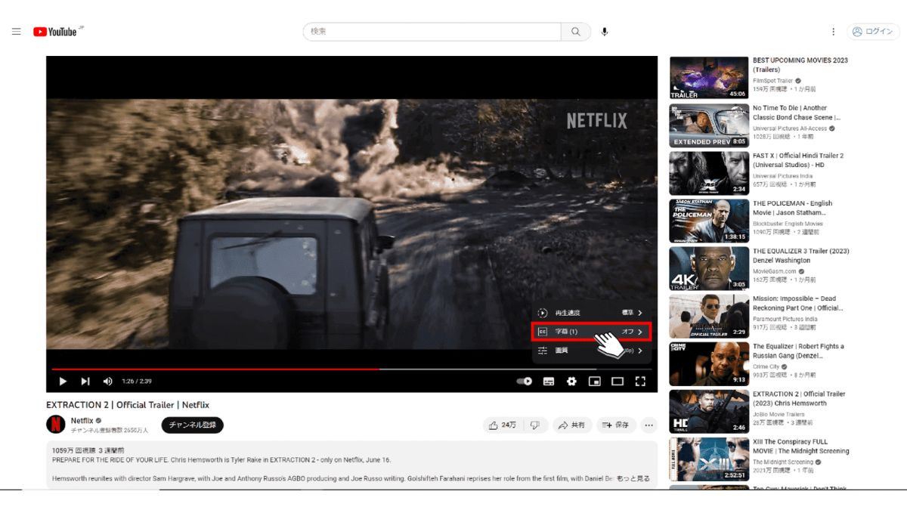Visit the Universal Pictures All-Access channel name

790,128
